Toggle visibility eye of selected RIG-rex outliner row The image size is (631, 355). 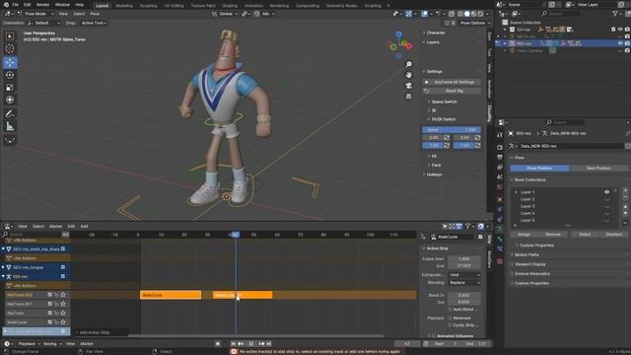tap(620, 43)
